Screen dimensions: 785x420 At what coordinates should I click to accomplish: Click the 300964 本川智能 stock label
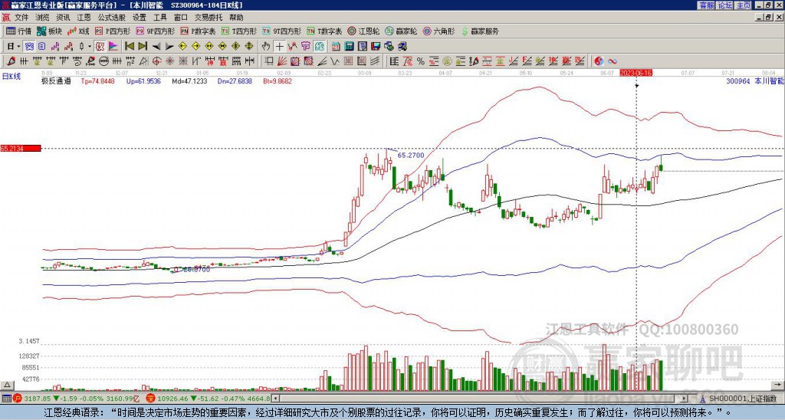click(755, 80)
